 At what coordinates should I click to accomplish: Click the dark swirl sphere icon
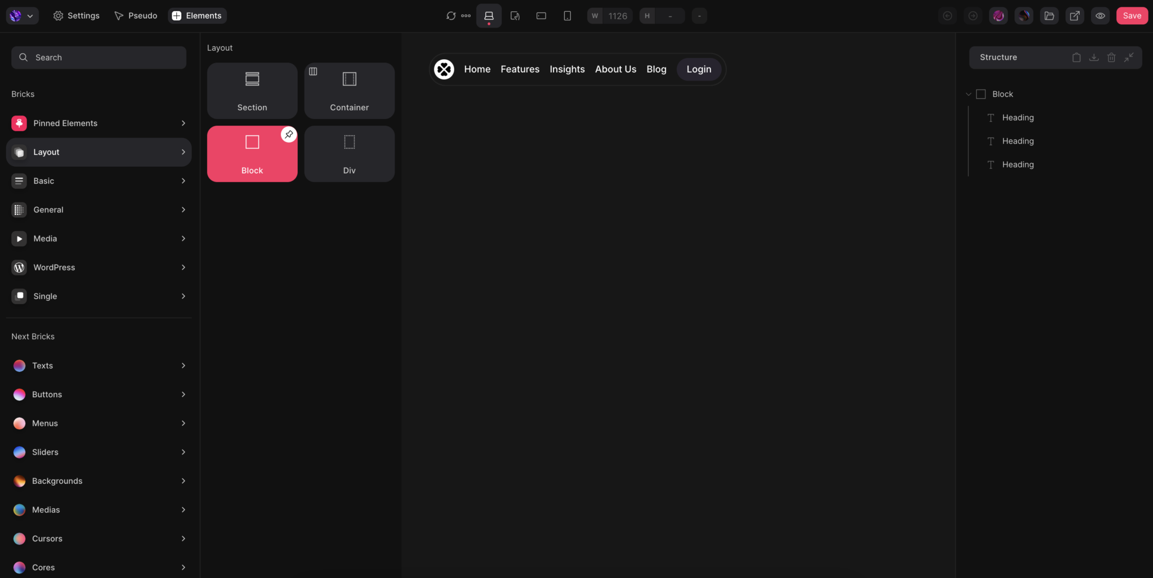1024,16
